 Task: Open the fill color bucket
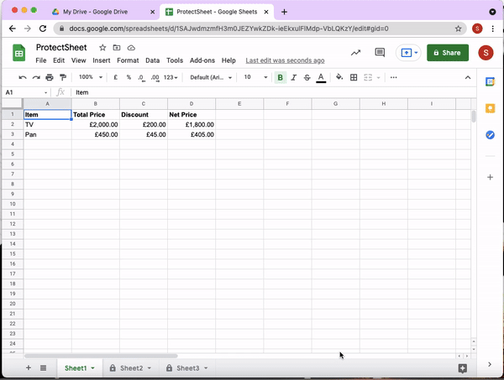(339, 77)
